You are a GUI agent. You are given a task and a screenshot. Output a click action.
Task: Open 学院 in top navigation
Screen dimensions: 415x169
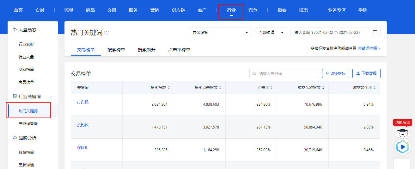363,10
